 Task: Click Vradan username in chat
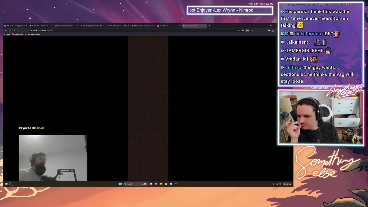click(293, 59)
